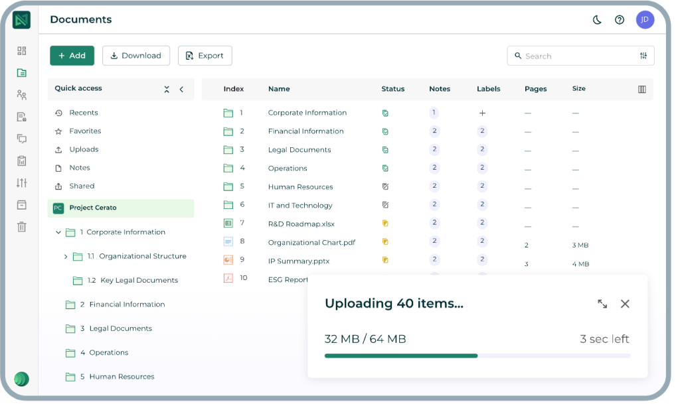Screen dimensions: 680x404
Task: Expand the Organizational Structure subfolder
Action: tap(66, 257)
